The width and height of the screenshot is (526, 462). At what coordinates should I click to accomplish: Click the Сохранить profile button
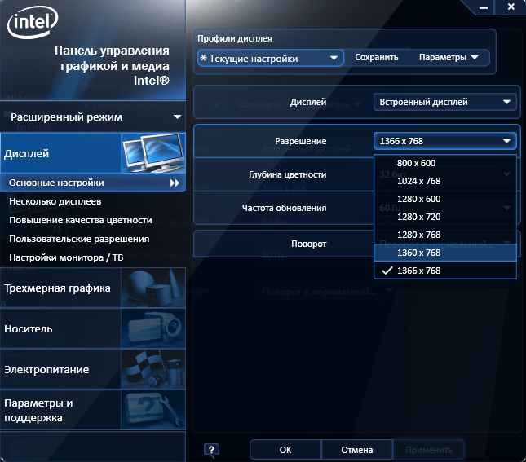click(x=377, y=57)
